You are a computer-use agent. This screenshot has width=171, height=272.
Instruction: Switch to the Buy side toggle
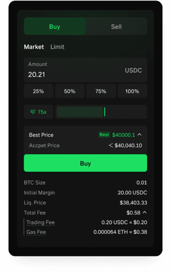[55, 26]
